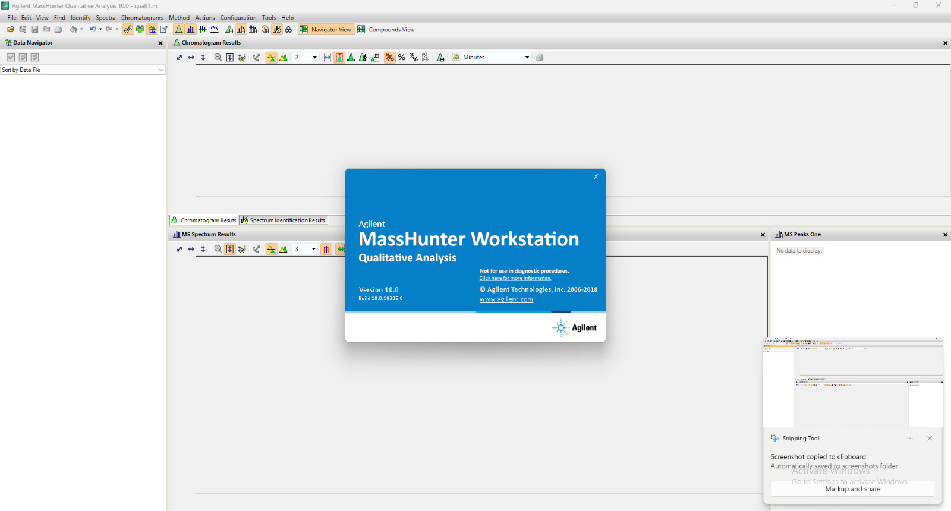951x511 pixels.
Task: Click the percent icon in Chromatogram toolbar
Action: tap(402, 58)
